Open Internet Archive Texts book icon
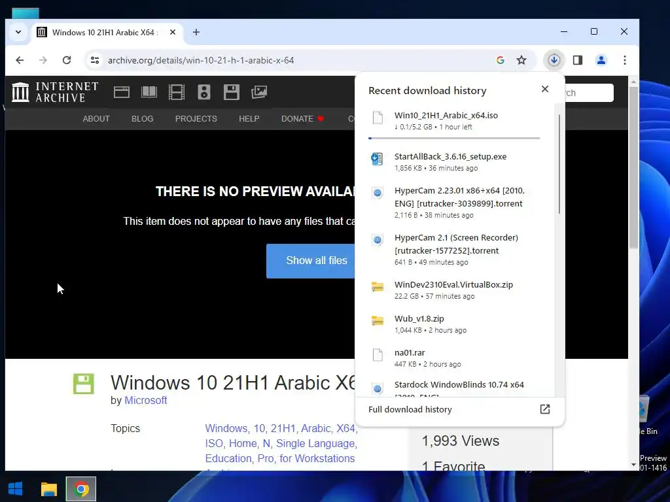 pos(149,92)
